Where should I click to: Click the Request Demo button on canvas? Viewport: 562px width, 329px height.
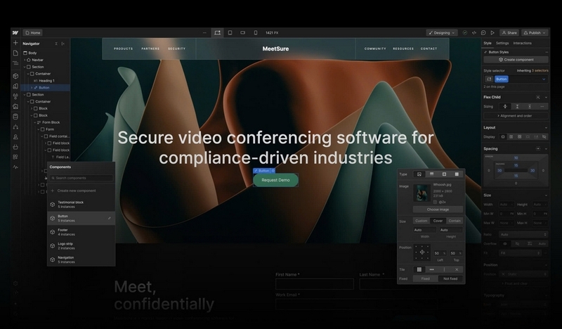tap(275, 180)
